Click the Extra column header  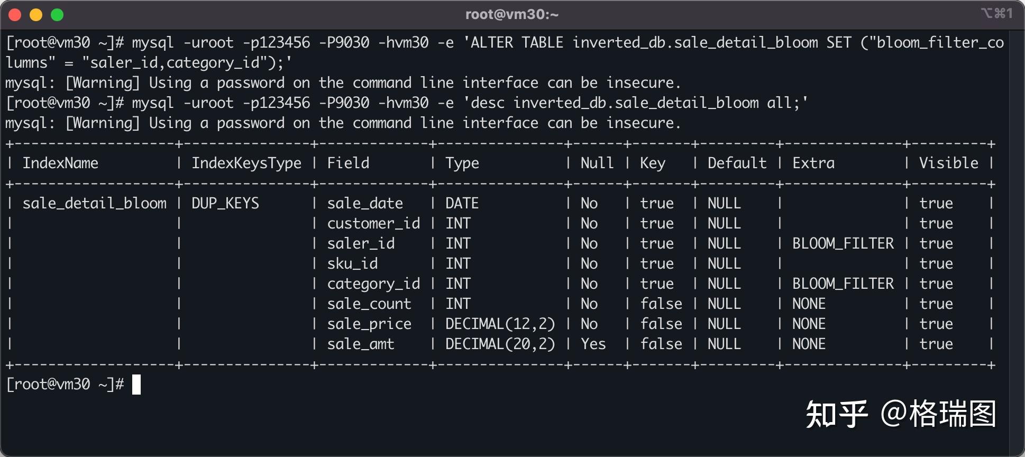(813, 163)
